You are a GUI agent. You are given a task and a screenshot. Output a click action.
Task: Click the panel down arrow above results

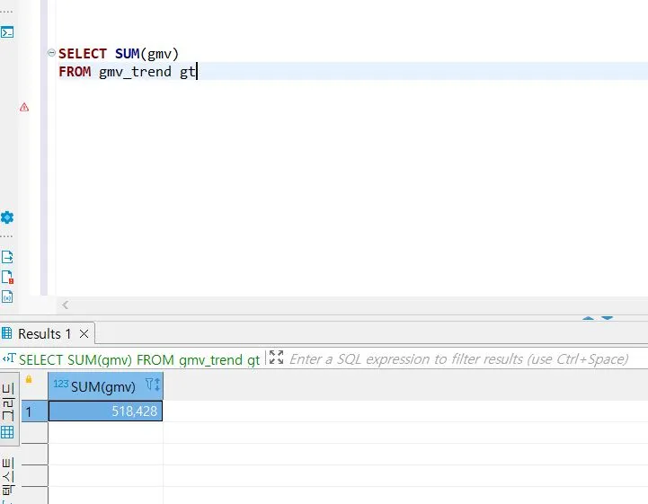pyautogui.click(x=607, y=318)
